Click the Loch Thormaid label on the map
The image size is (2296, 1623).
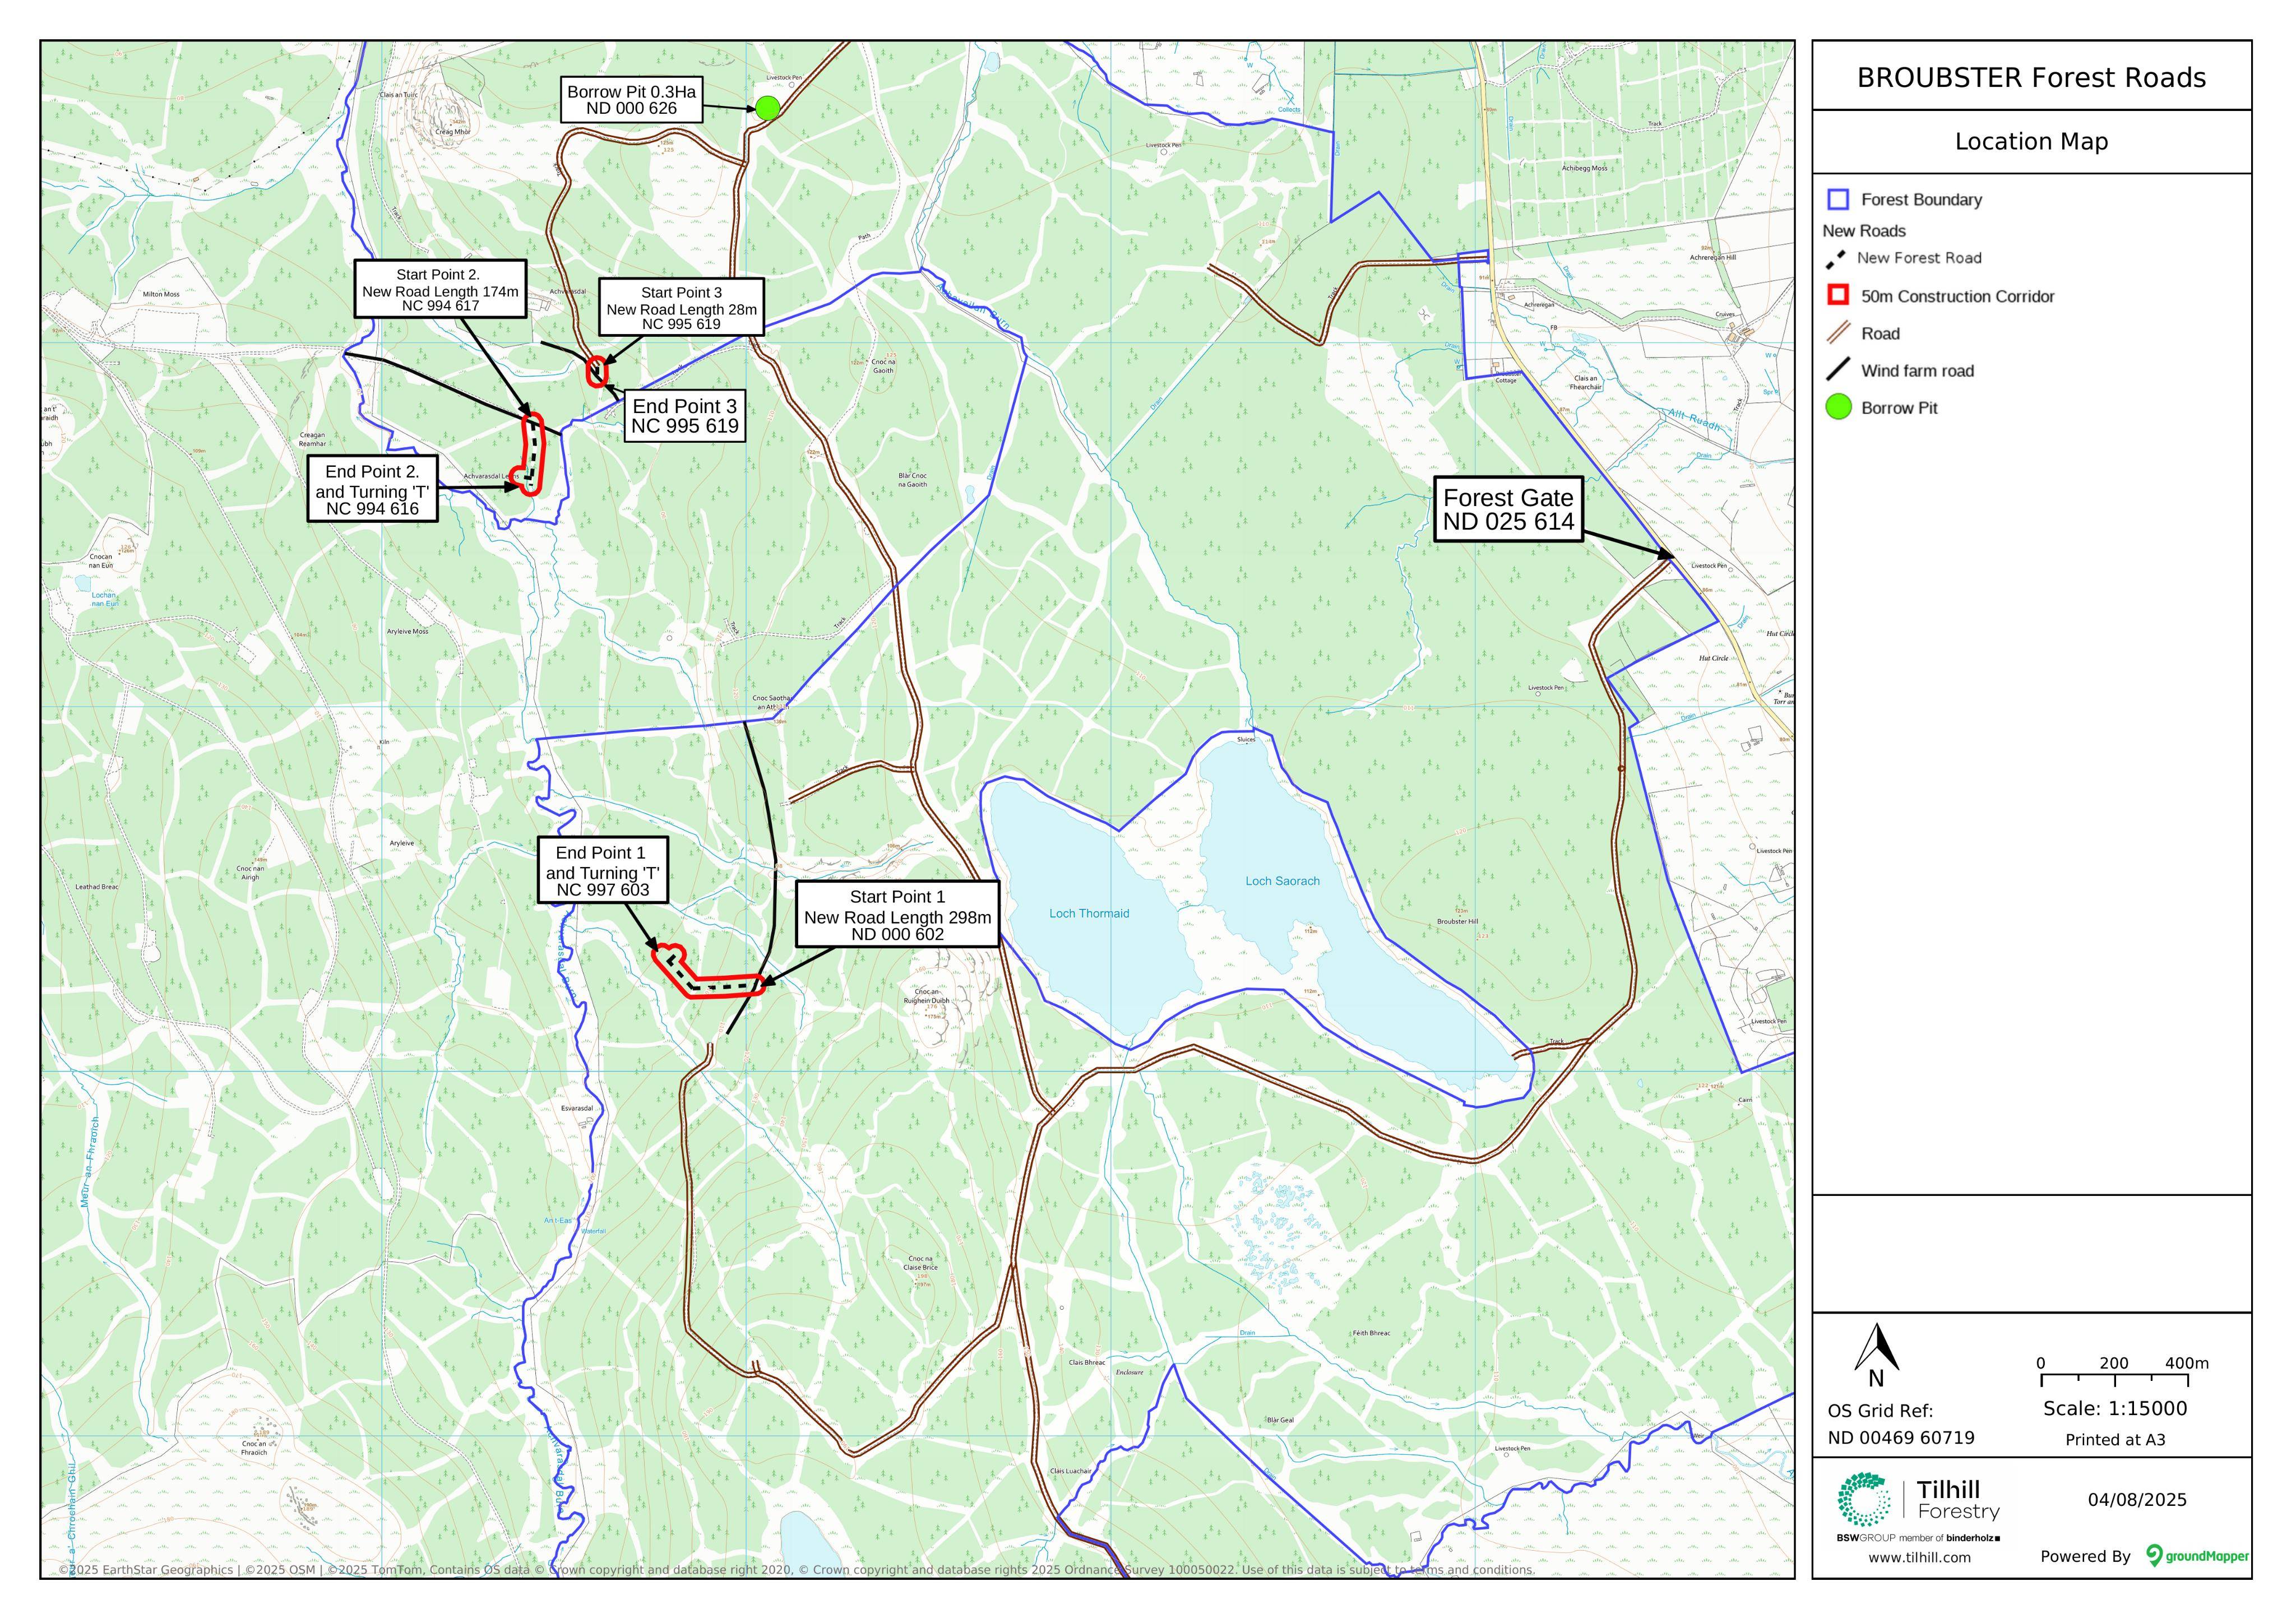point(1089,913)
